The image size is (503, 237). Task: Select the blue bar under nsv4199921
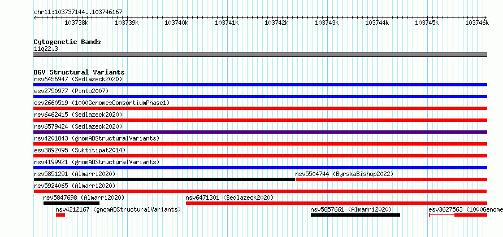260,168
